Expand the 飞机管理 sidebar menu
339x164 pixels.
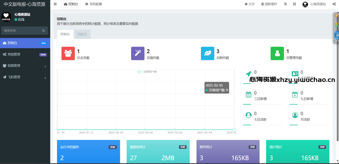(25, 77)
